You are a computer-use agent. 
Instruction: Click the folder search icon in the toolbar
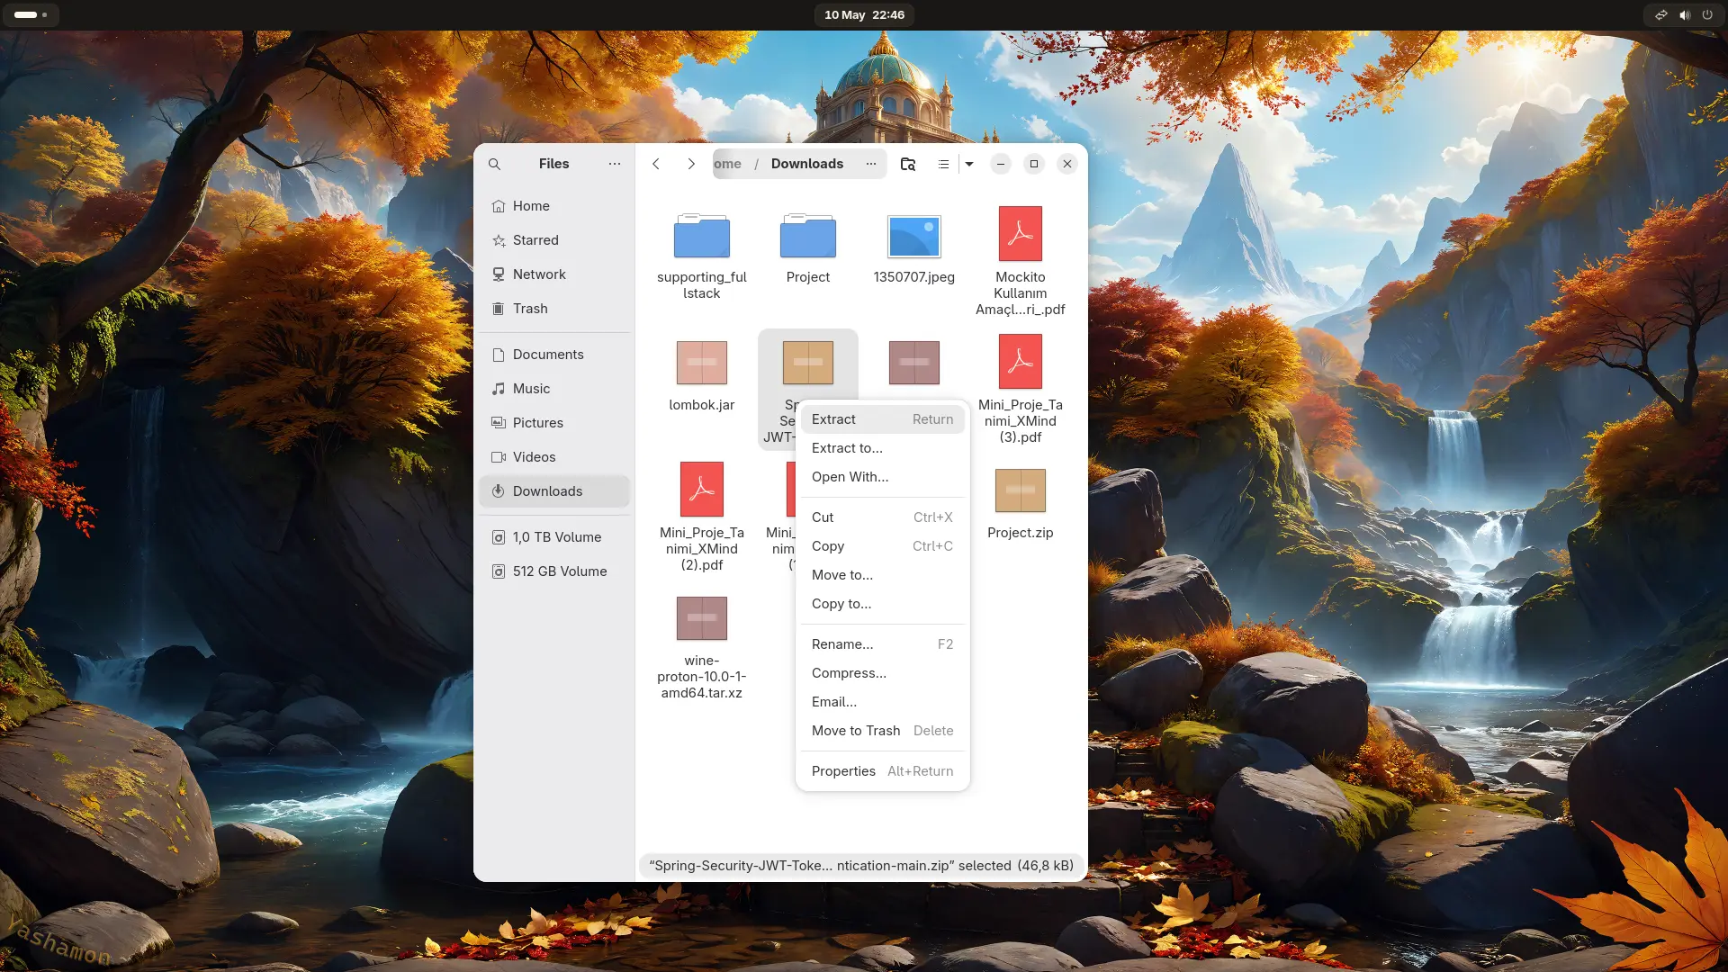pos(908,164)
